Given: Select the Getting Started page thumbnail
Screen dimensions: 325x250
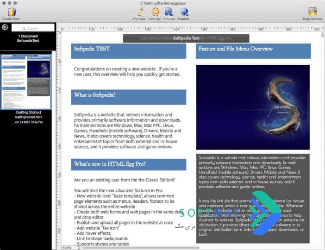Looking at the screenshot, I should (x=26, y=82).
